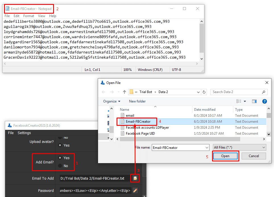The width and height of the screenshot is (274, 197).
Task: Change the file view layout icon
Action: [239, 101]
